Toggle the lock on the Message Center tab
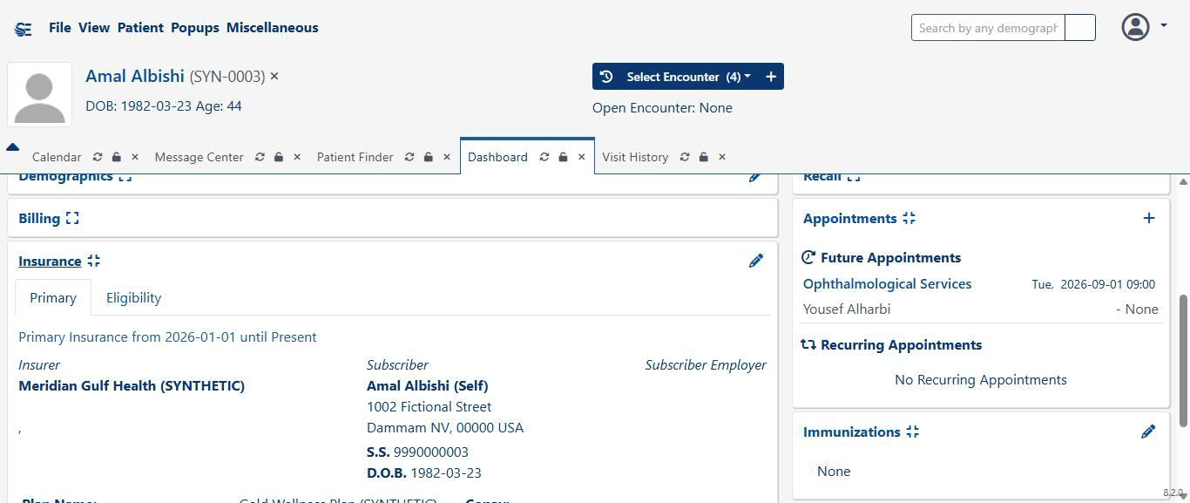This screenshot has height=503, width=1190. coord(279,157)
